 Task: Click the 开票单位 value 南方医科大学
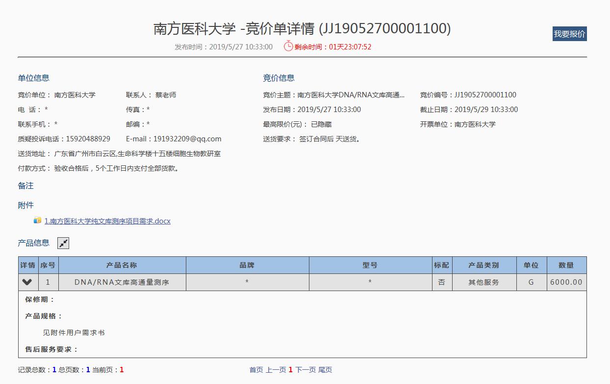475,124
